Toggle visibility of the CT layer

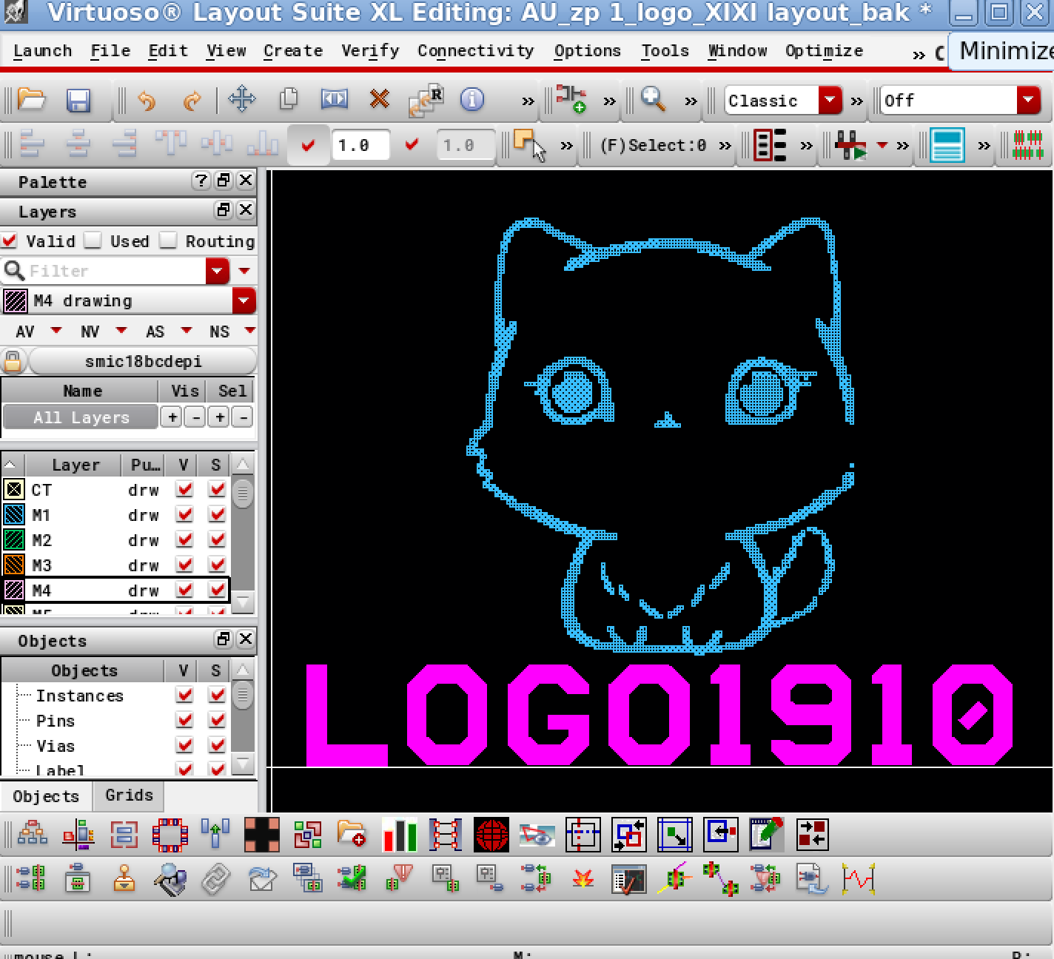(185, 489)
